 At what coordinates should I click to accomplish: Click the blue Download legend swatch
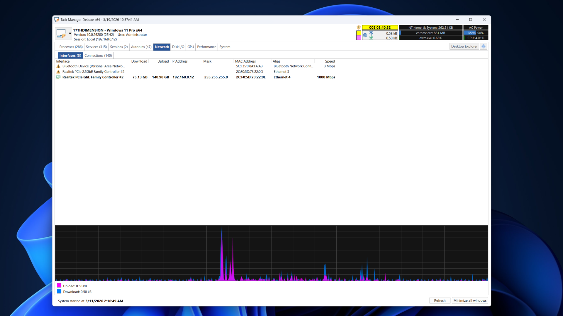click(59, 291)
